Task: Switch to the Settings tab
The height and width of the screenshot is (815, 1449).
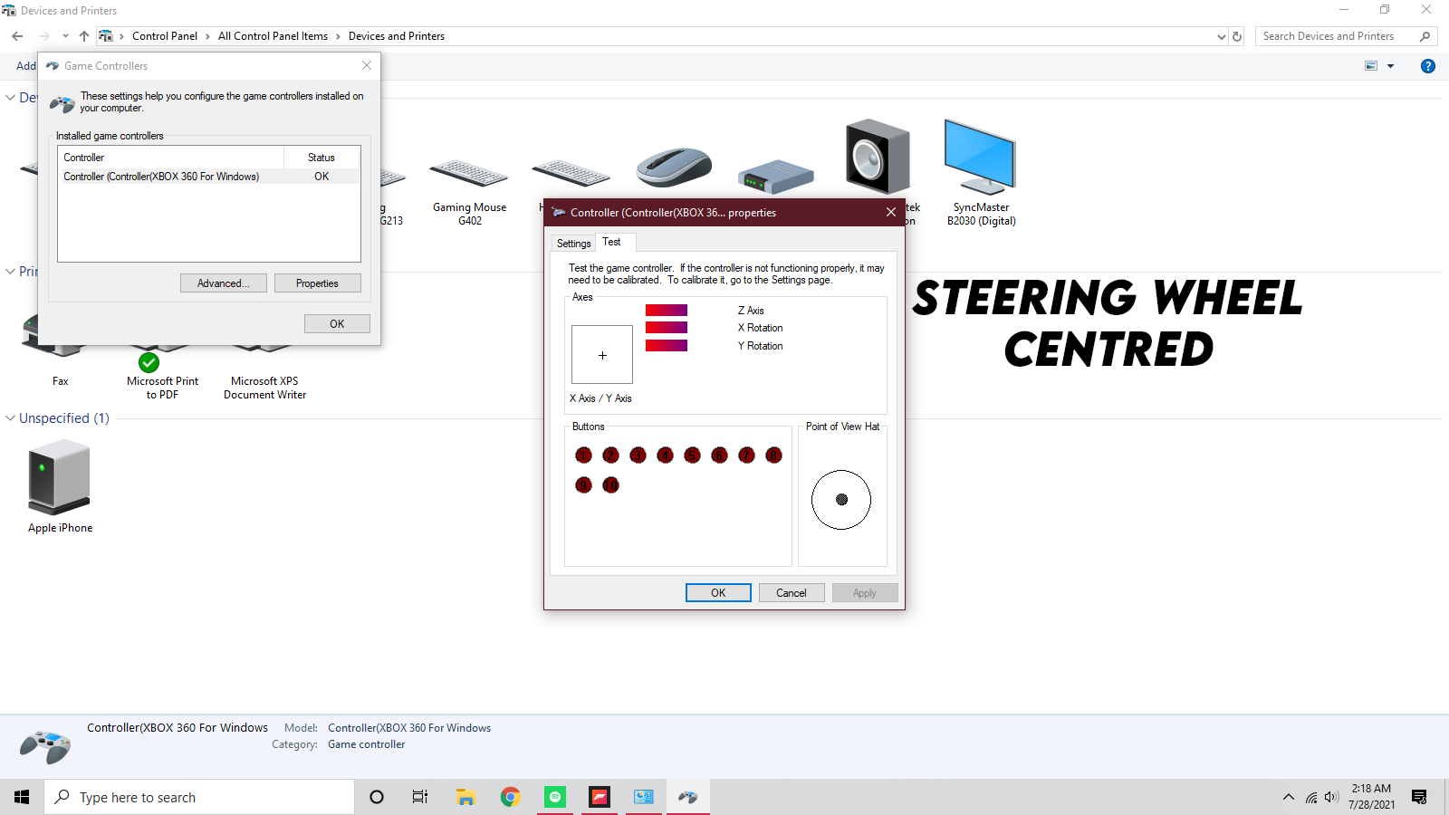Action: tap(573, 244)
